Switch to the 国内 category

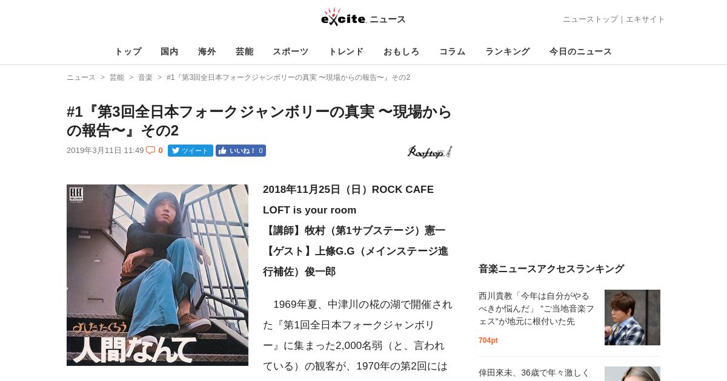point(170,51)
